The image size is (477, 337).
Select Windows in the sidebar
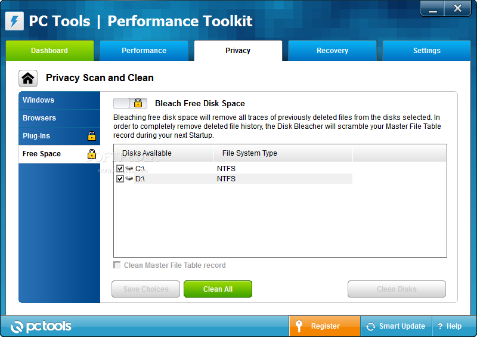[59, 100]
